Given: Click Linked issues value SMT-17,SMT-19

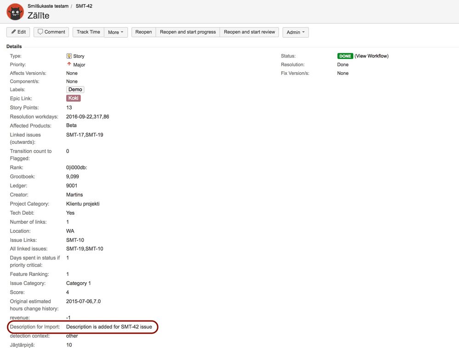Looking at the screenshot, I should (85, 135).
